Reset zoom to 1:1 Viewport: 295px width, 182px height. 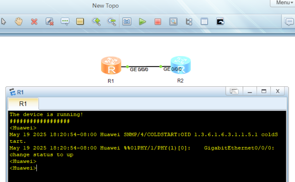[x=127, y=22]
